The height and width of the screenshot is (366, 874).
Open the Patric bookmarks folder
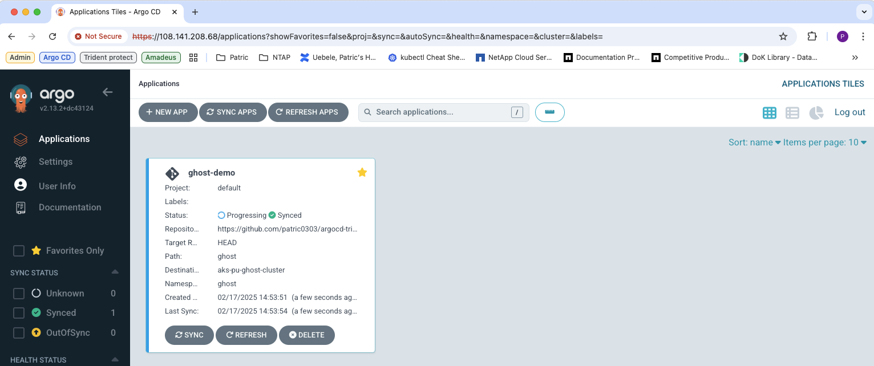tap(232, 58)
